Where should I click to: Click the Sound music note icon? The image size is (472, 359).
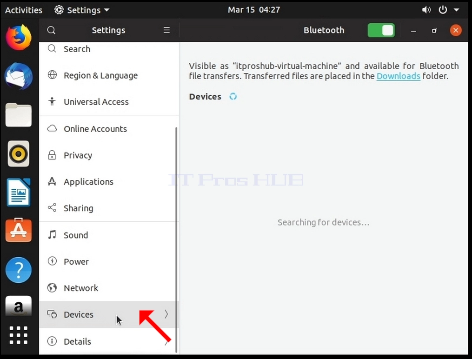[x=52, y=234]
